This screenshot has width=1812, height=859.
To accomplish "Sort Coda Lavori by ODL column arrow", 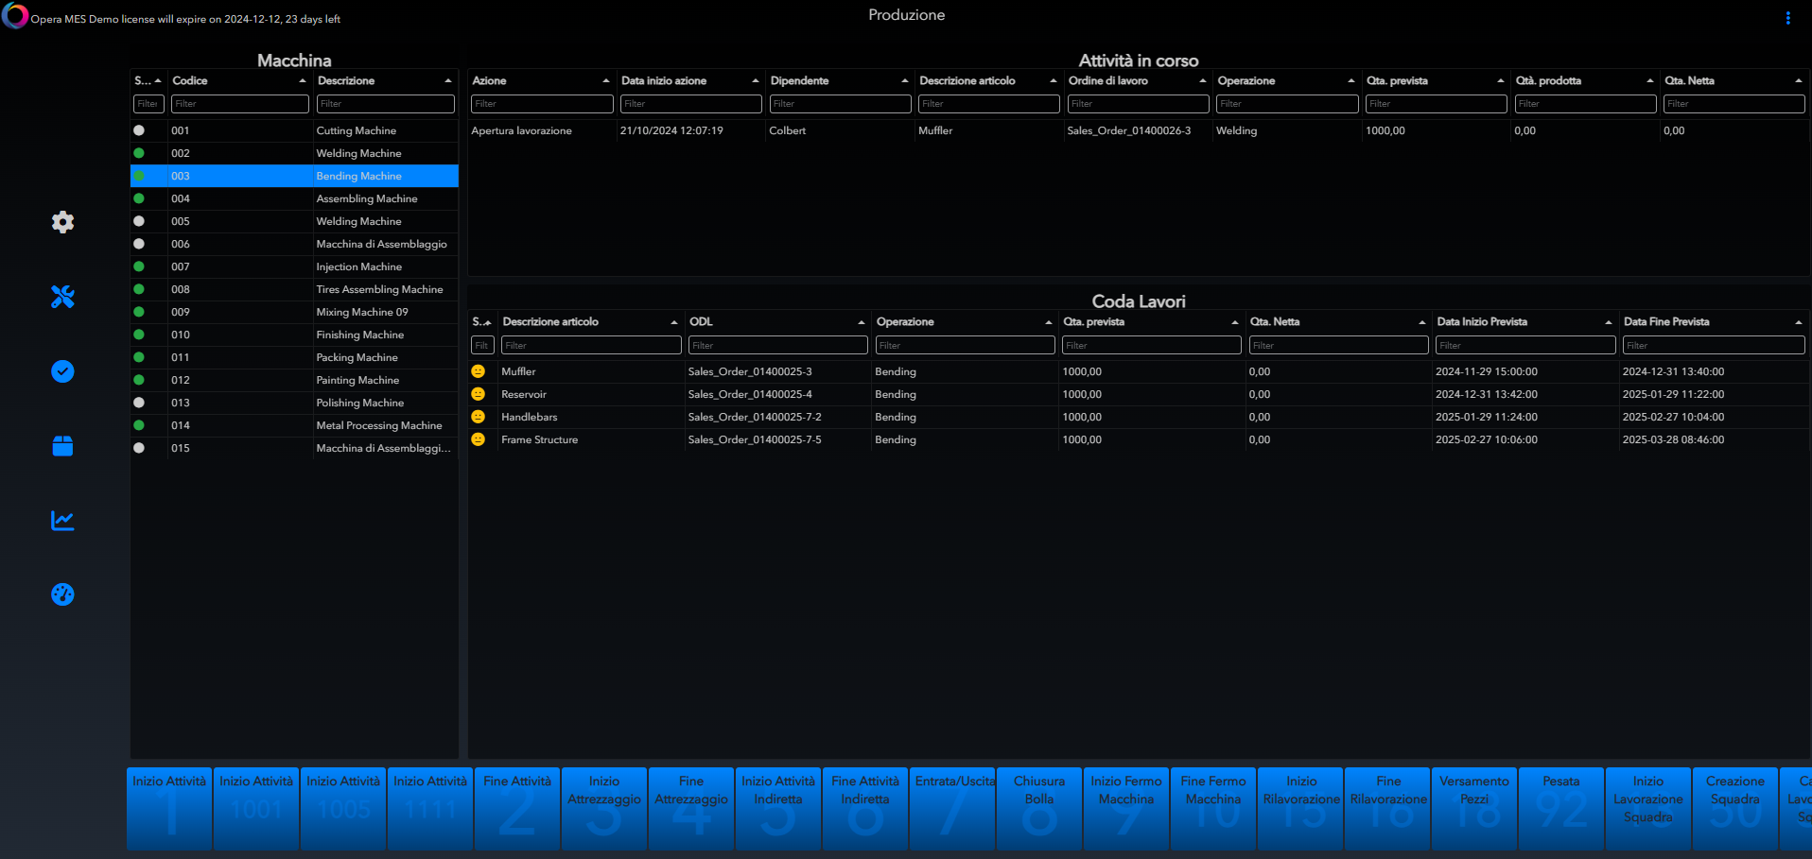I will [861, 322].
